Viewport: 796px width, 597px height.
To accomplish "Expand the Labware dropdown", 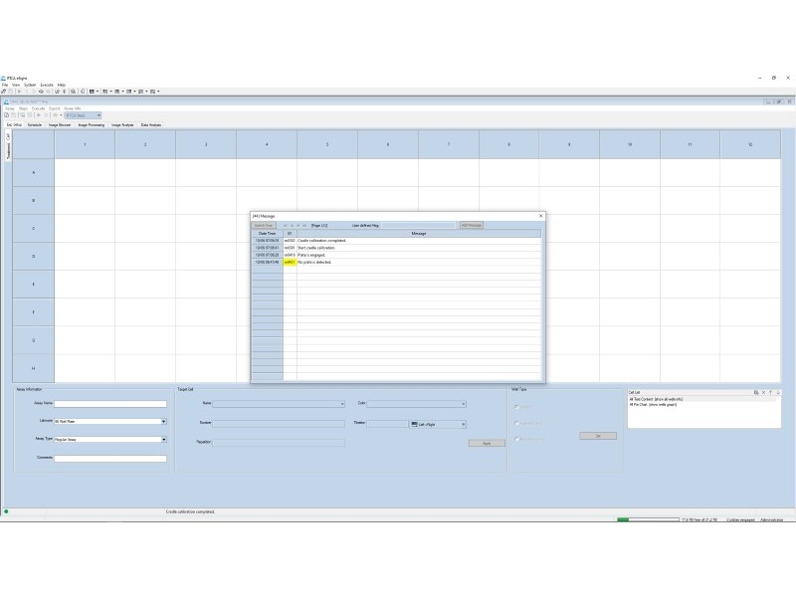I will tap(163, 421).
